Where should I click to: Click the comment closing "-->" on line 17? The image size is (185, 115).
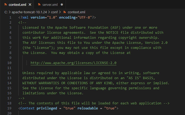21,98
